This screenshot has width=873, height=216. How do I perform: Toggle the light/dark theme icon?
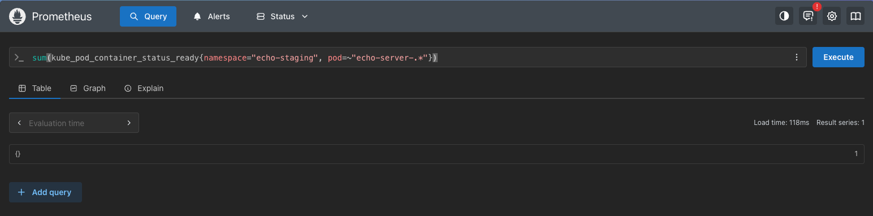pyautogui.click(x=784, y=16)
